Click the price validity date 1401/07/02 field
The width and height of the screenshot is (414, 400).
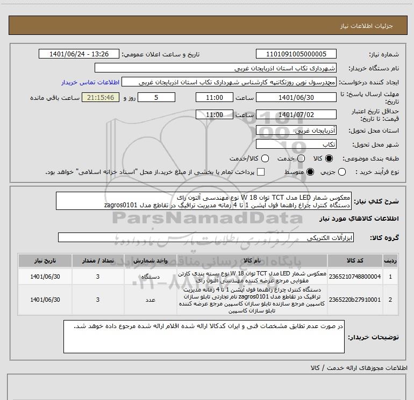pyautogui.click(x=296, y=115)
